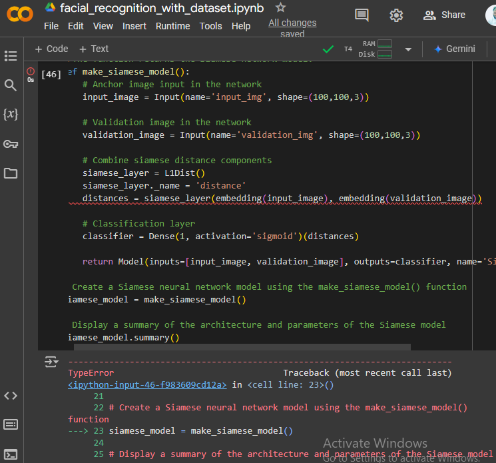
Task: Click traceback line 23 siamese_model assignment
Action: (x=201, y=431)
